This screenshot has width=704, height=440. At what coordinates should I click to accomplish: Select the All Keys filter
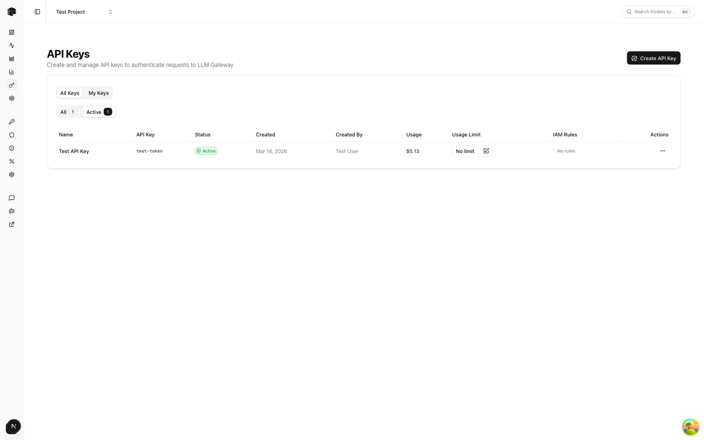69,93
